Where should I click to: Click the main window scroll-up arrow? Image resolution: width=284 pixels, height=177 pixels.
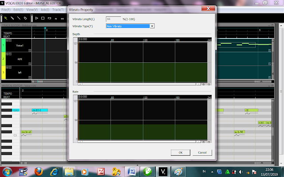(281, 26)
